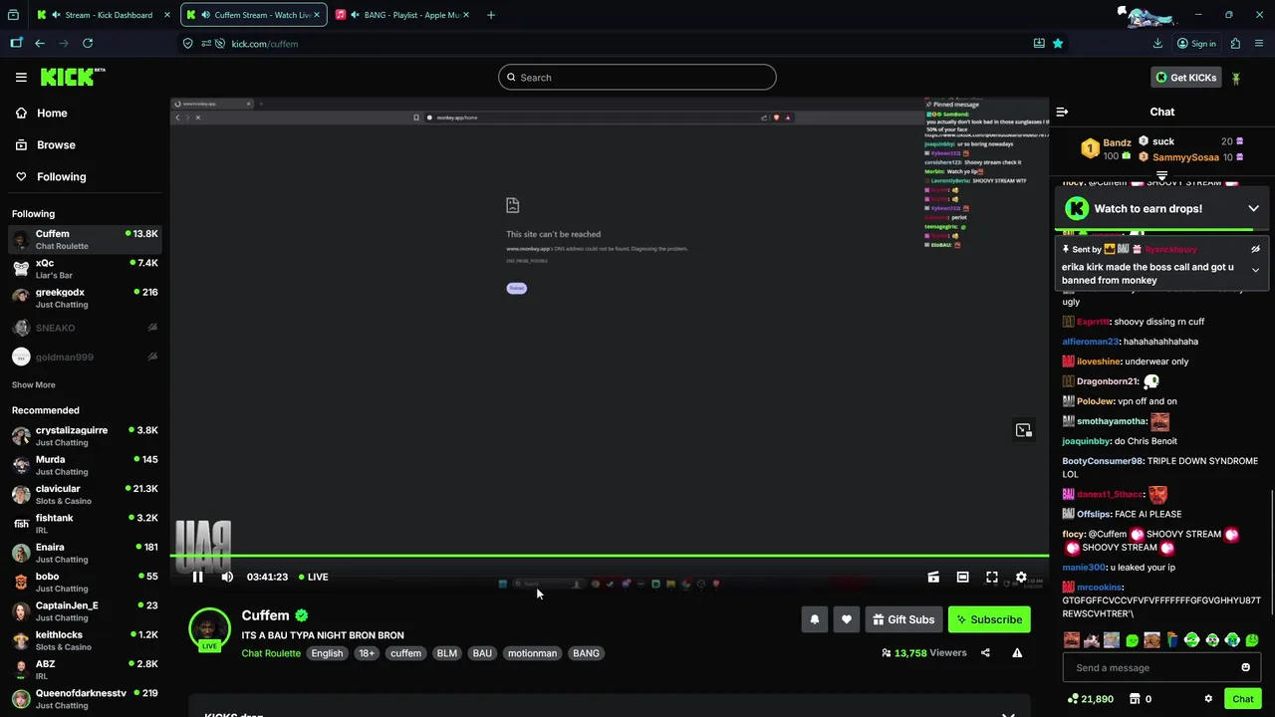The width and height of the screenshot is (1275, 717).
Task: Open Enaira recommended channel
Action: [85, 553]
